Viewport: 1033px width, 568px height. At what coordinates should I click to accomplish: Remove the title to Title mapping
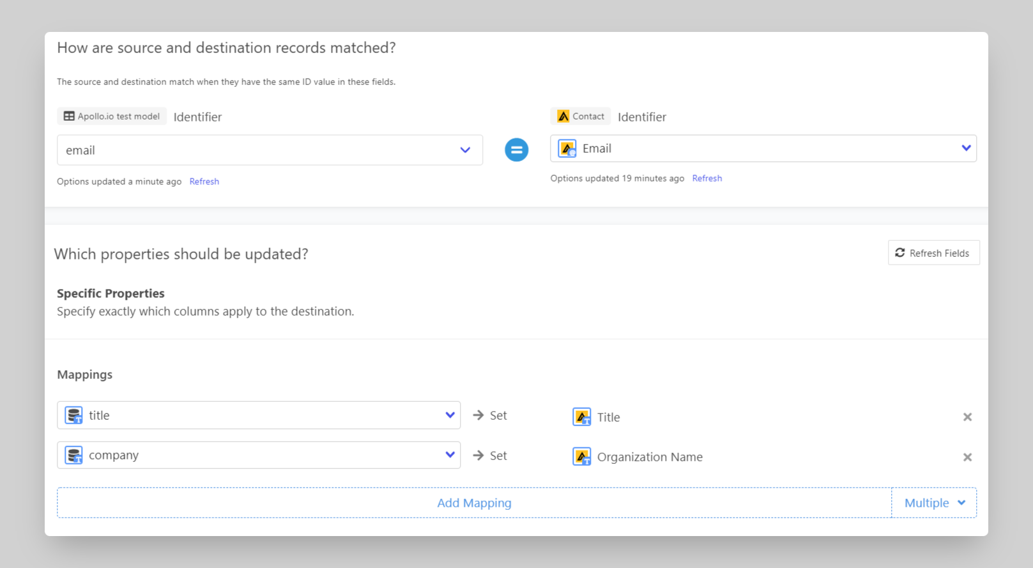[967, 417]
